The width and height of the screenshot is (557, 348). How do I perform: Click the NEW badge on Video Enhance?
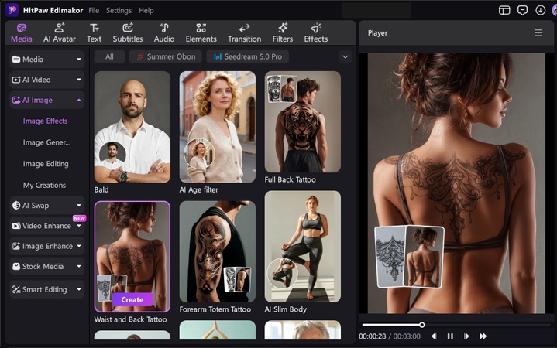pos(79,218)
